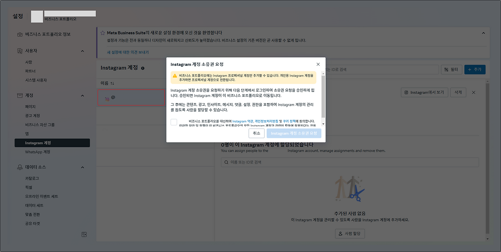Sort accounts by 이름 column
Viewport: 501px width, 252px height.
click(x=107, y=83)
